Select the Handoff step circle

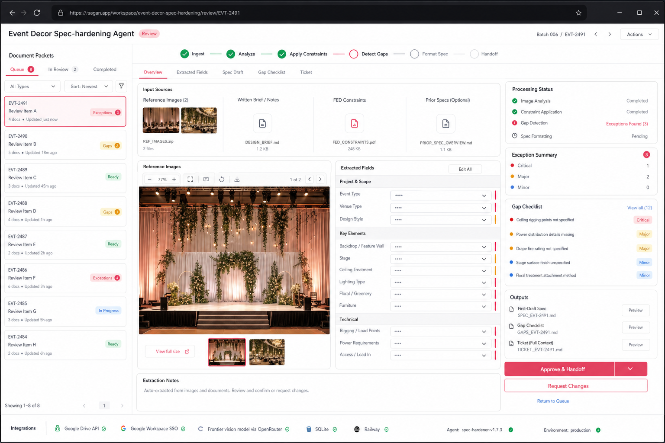(475, 54)
